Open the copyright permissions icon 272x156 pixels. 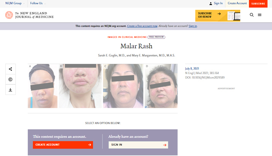click(x=10, y=79)
